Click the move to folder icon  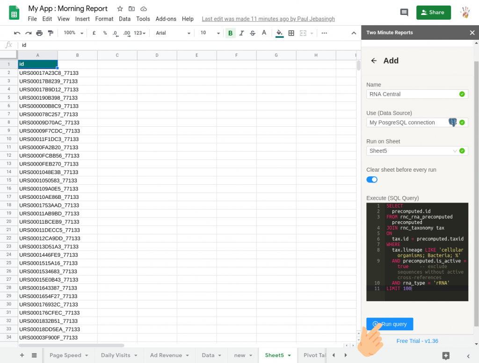[131, 9]
